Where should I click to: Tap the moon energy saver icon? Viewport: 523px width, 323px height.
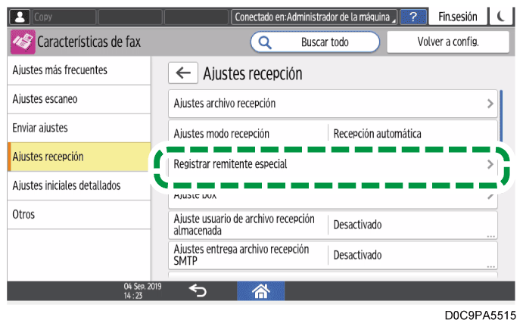coord(501,16)
